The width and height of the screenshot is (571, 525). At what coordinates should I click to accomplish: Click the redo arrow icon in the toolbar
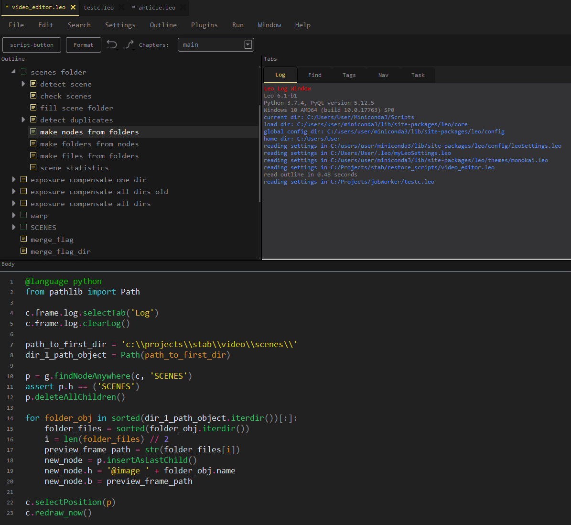point(128,44)
